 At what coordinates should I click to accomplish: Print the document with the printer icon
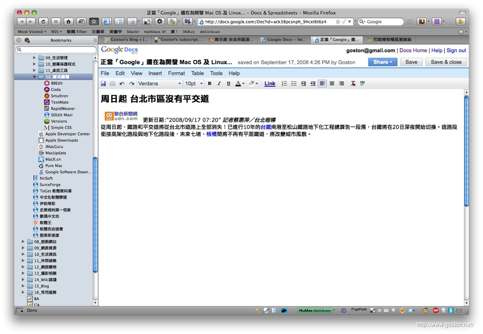[112, 83]
